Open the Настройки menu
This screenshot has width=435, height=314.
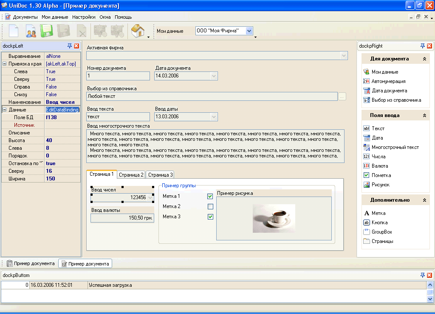(x=83, y=17)
